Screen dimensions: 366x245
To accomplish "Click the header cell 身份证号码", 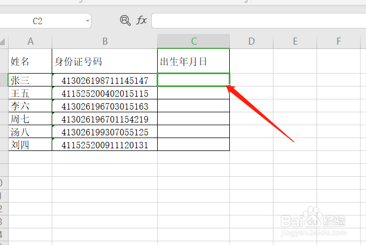I will [x=104, y=61].
